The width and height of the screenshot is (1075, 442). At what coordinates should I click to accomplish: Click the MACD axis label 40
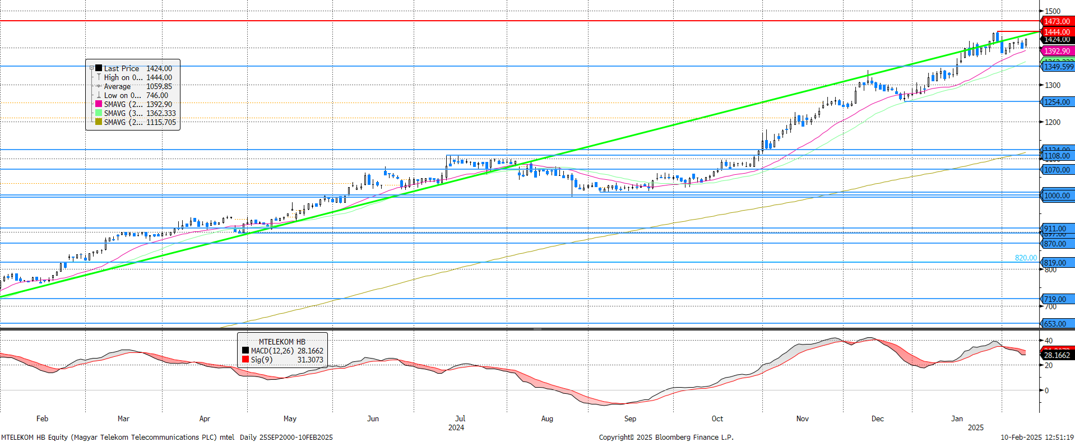pyautogui.click(x=1049, y=341)
